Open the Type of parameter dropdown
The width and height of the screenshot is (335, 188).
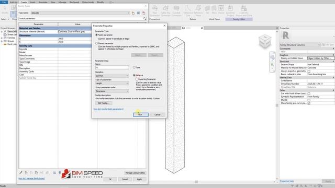(x=112, y=84)
